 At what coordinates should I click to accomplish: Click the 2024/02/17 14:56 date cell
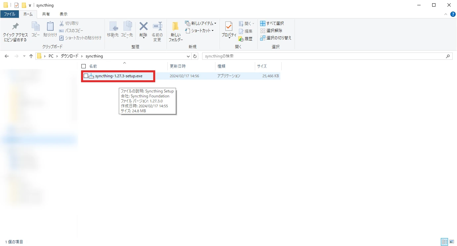click(184, 76)
